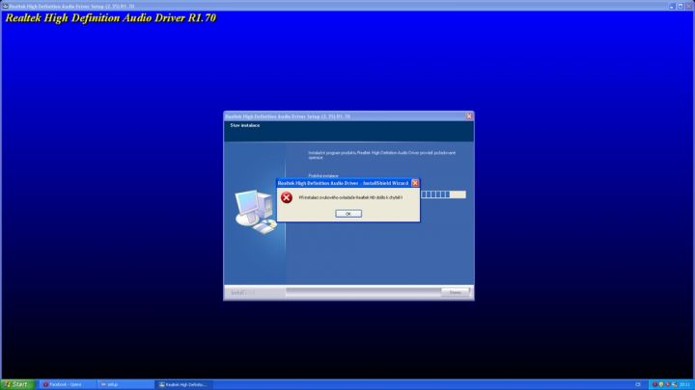Restore down the fullscreen Realtek setup background window

pyautogui.click(x=681, y=6)
